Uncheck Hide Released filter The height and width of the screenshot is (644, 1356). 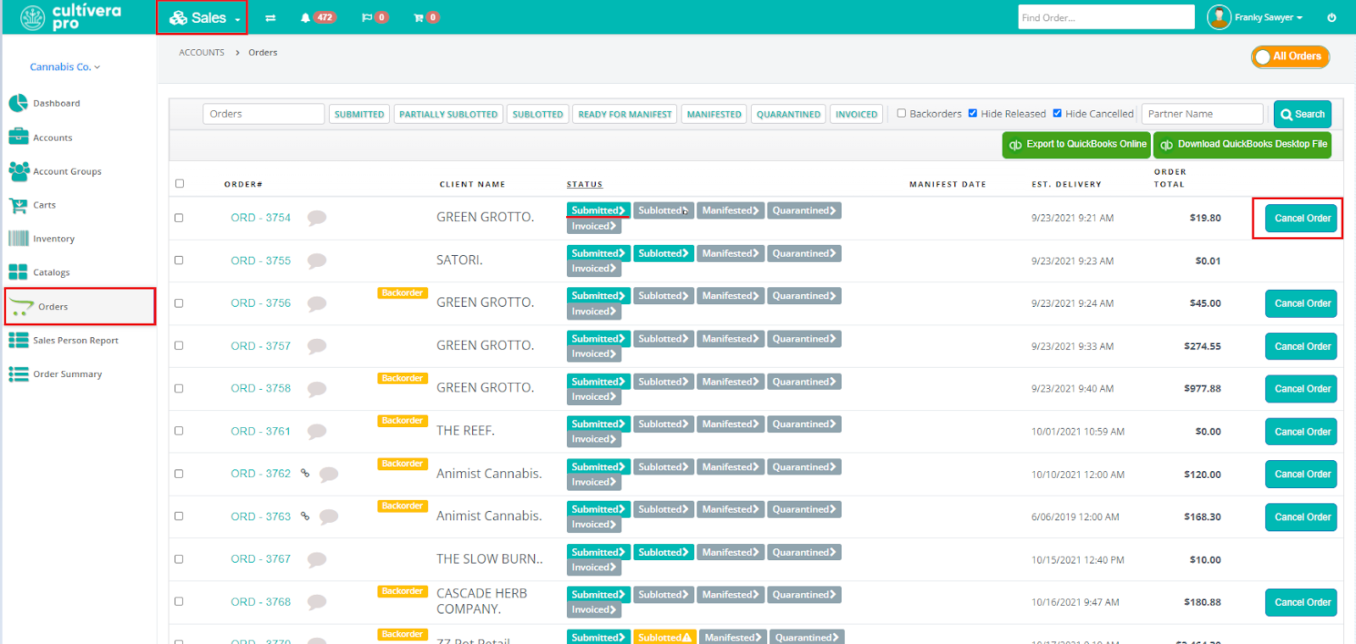[x=973, y=114]
